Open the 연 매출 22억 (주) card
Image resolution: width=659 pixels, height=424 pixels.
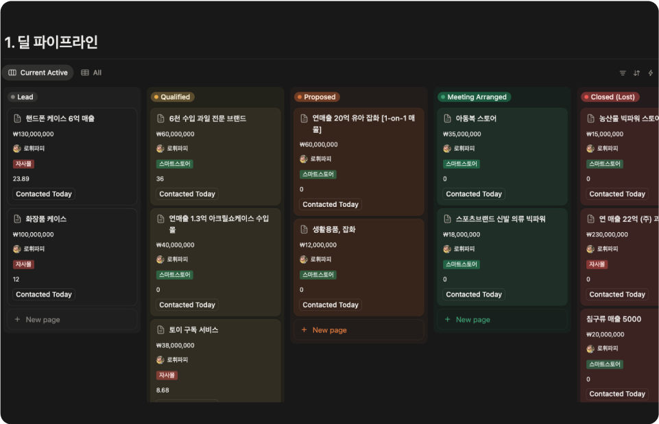click(619, 257)
